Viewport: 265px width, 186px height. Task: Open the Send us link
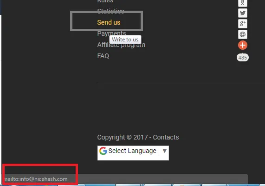tap(109, 22)
